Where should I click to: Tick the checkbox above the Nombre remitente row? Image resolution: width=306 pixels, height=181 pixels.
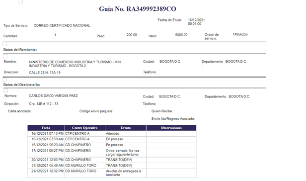pyautogui.click(x=5, y=56)
